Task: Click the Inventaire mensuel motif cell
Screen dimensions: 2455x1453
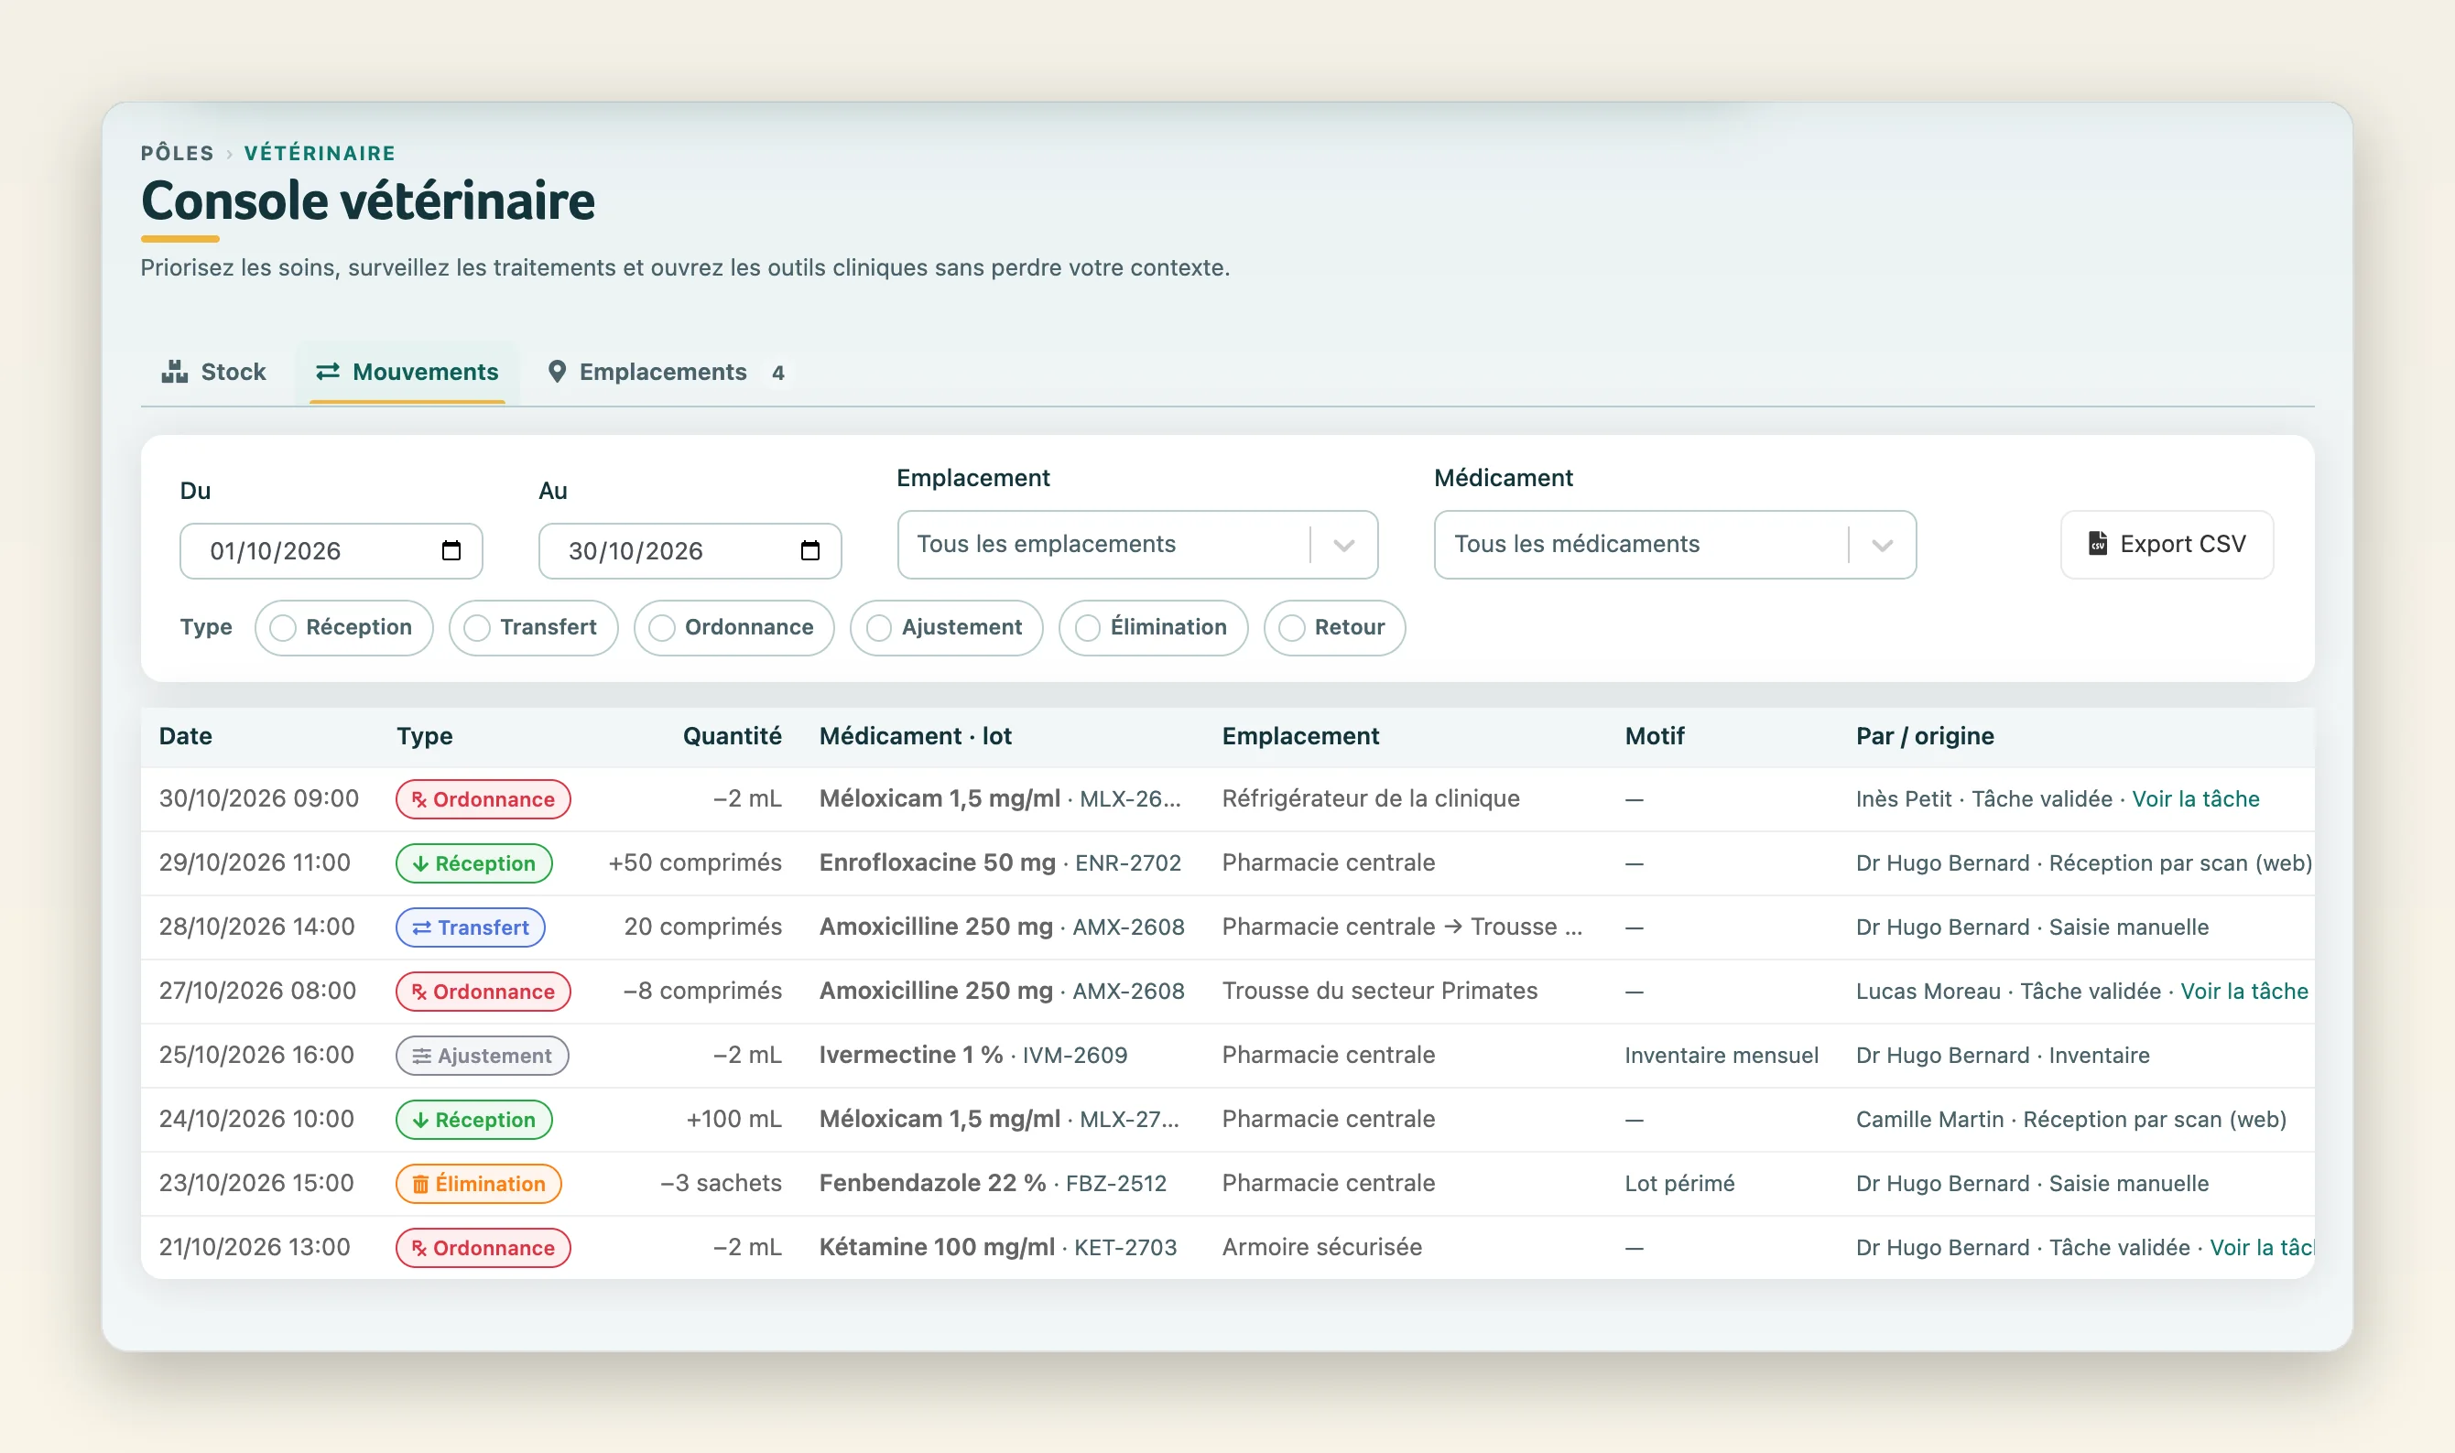Action: 1721,1055
